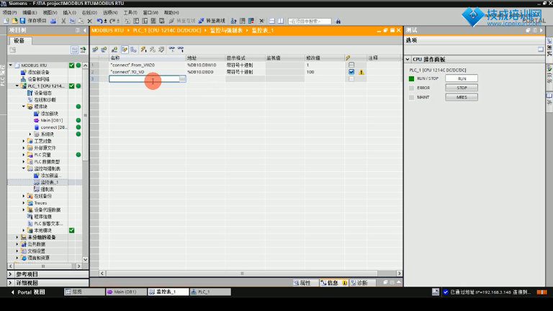Screen dimensions: 553x311
Task: Click the MRES button in CPU panel
Action: pos(462,97)
